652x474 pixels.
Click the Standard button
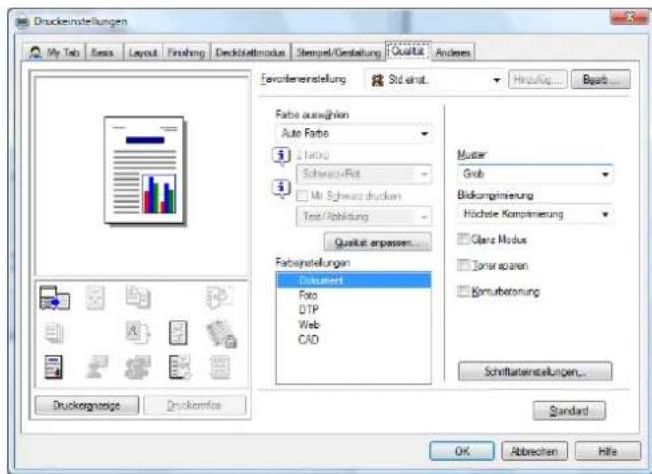[569, 411]
